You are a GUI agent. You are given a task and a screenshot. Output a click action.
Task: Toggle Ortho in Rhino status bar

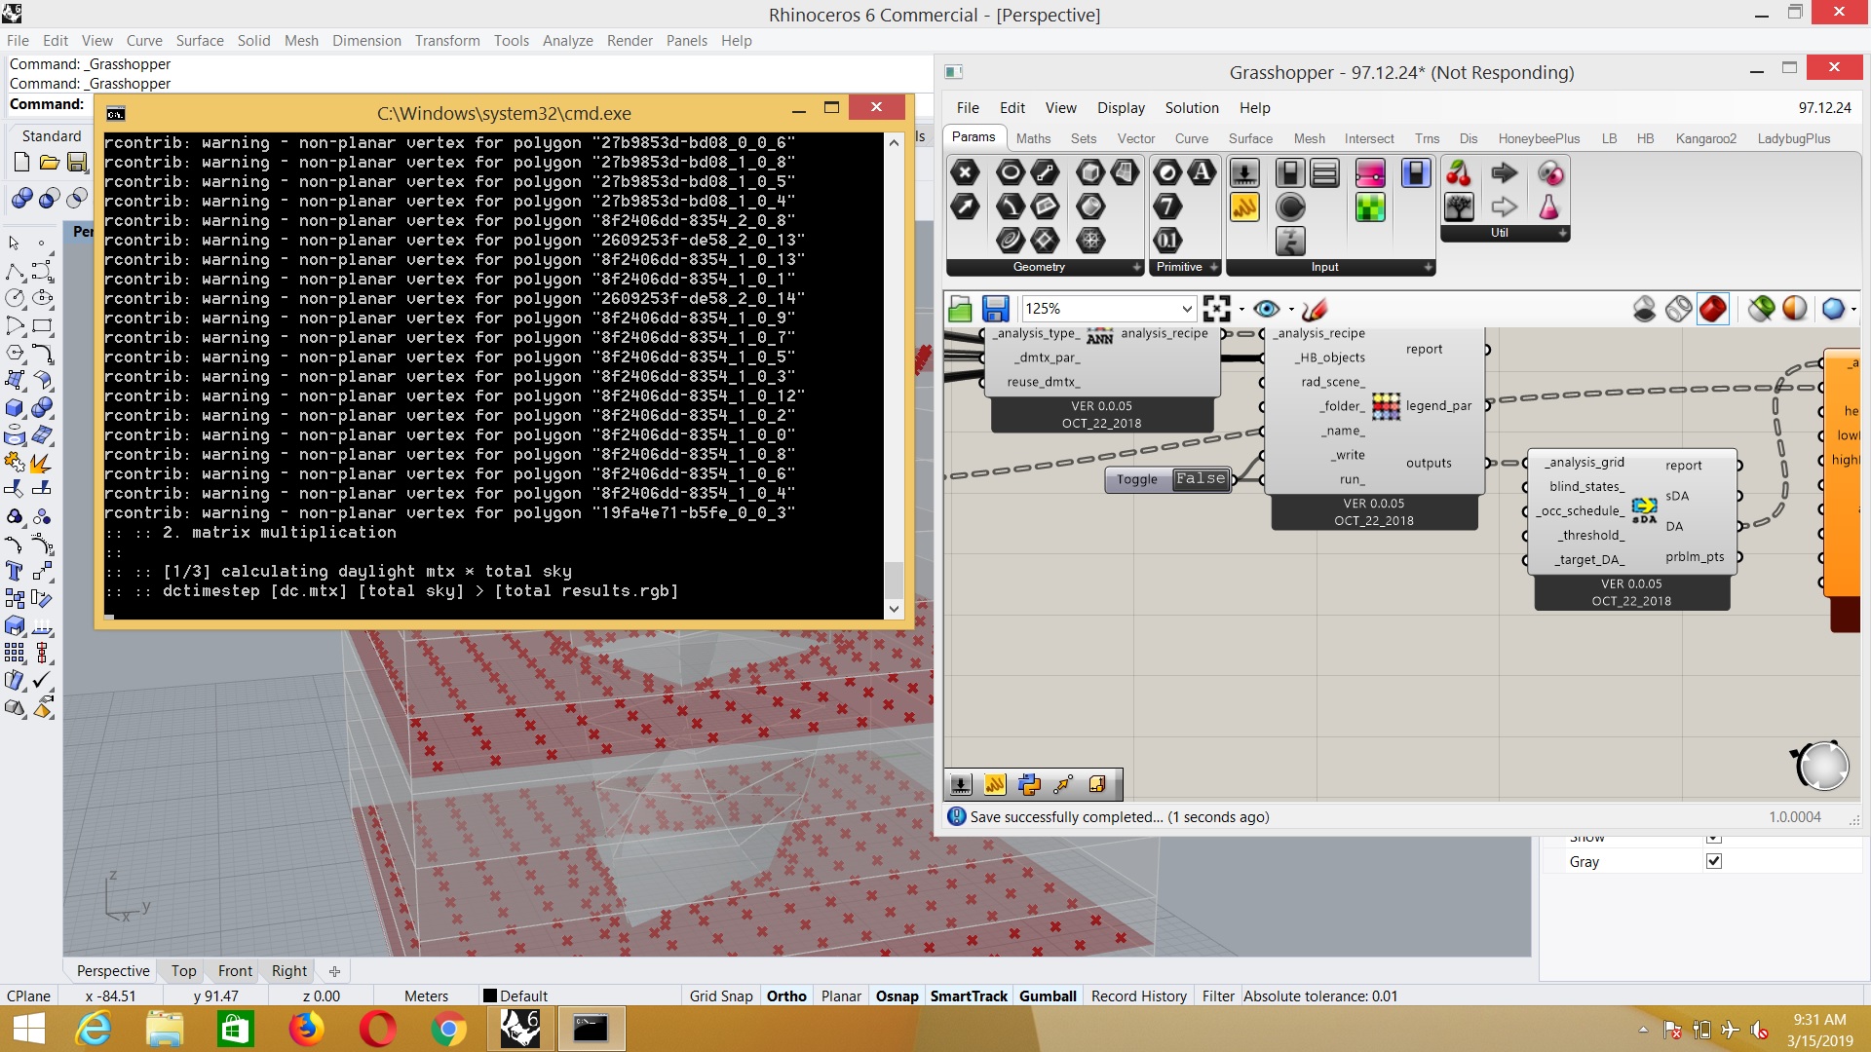coord(786,996)
